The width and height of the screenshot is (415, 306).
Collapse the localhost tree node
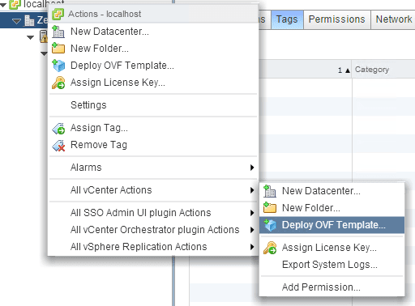tap(3, 5)
